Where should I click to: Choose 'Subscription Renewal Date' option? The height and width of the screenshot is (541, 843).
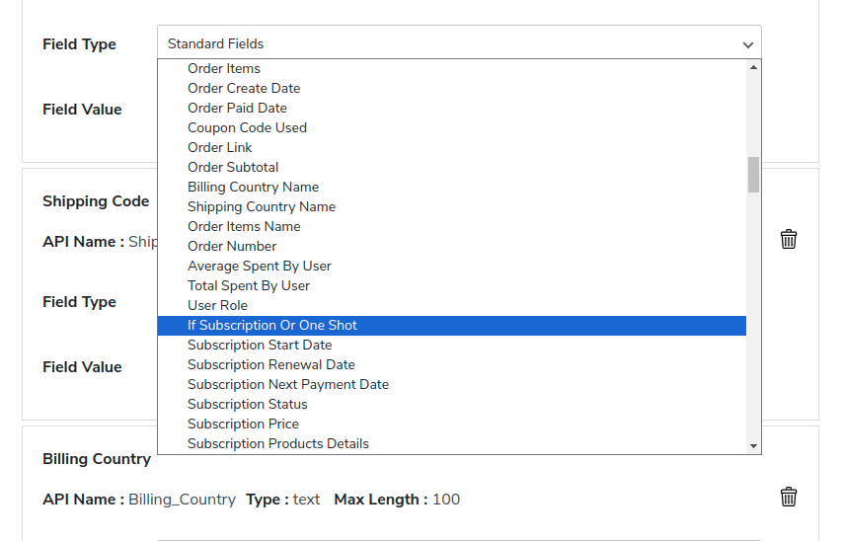tap(271, 364)
